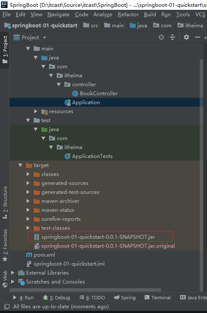The width and height of the screenshot is (207, 313).
Task: Open the 4: Run tool window
Action: [23, 298]
